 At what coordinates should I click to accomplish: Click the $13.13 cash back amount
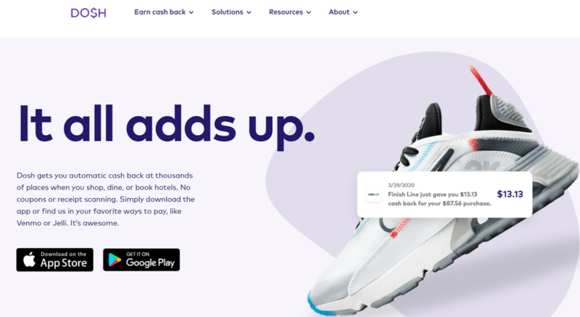510,194
